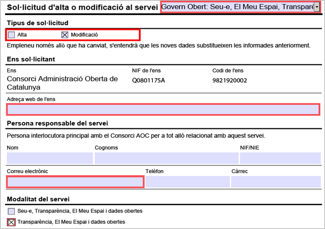Focus the 'Correu electrònic' input box
This screenshot has height=229, width=325.
click(x=75, y=182)
